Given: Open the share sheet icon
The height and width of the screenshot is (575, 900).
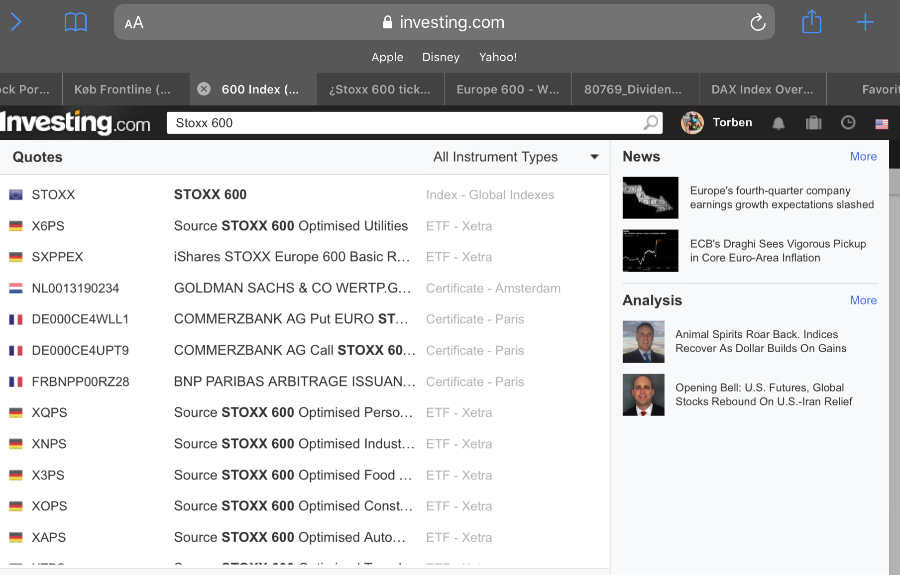Looking at the screenshot, I should tap(812, 22).
